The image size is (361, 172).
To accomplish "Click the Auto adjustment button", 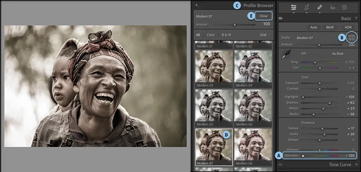I will click(314, 27).
